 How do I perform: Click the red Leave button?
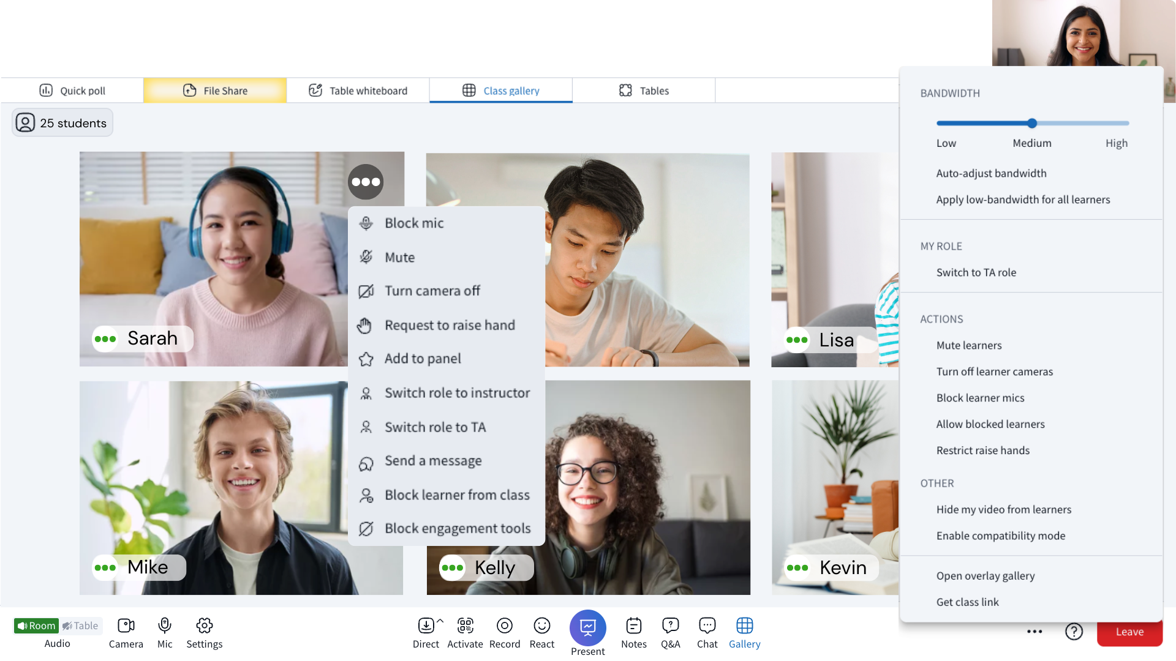click(x=1129, y=632)
